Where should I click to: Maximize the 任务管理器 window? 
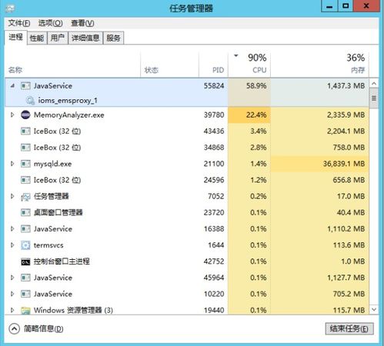(346, 6)
